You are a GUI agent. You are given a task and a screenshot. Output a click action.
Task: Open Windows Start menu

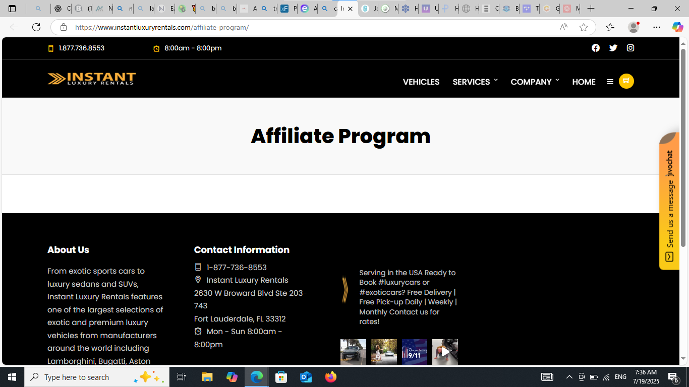(x=12, y=377)
